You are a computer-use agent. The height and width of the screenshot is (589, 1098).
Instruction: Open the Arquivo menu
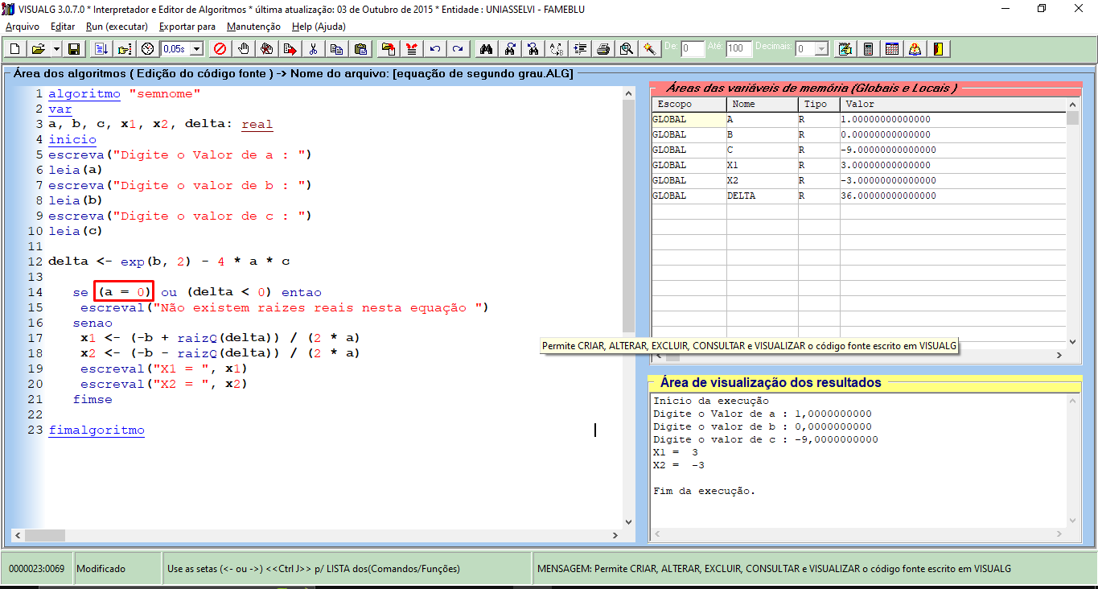coord(23,27)
